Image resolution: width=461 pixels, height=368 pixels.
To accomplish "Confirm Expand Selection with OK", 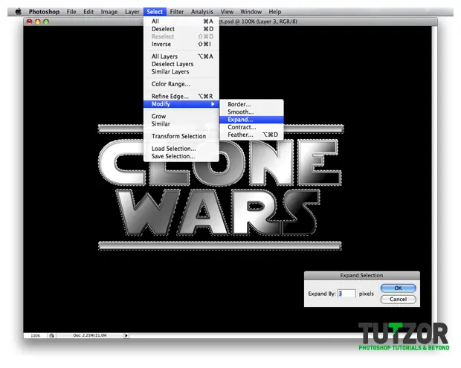I will coord(398,288).
